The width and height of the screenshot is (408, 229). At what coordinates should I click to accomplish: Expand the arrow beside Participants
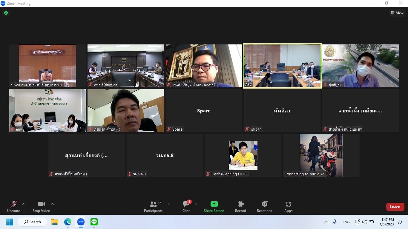[169, 204]
